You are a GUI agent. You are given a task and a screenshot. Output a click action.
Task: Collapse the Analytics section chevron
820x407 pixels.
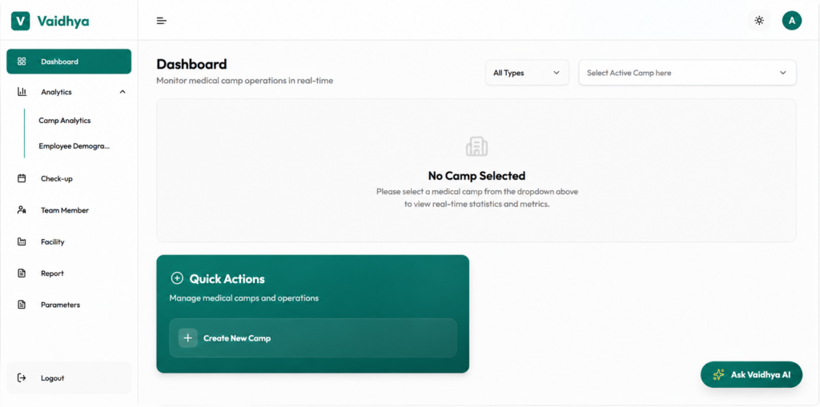tap(123, 92)
